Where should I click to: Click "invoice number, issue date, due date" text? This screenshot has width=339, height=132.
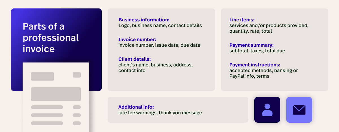160,45
